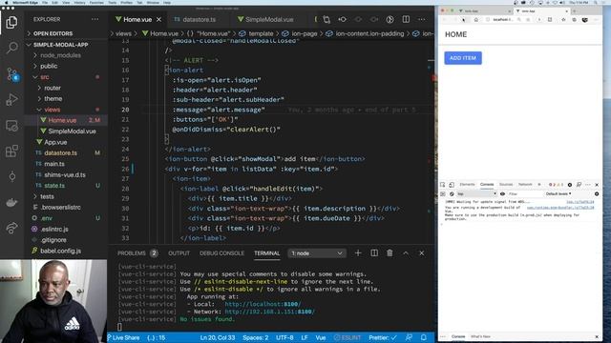Expand node_modules folder
611x343 pixels.
click(61, 55)
